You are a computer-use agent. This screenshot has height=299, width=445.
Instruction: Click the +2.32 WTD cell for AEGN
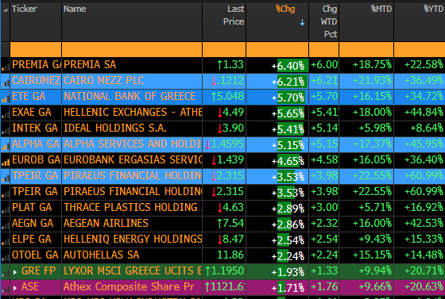pos(324,224)
